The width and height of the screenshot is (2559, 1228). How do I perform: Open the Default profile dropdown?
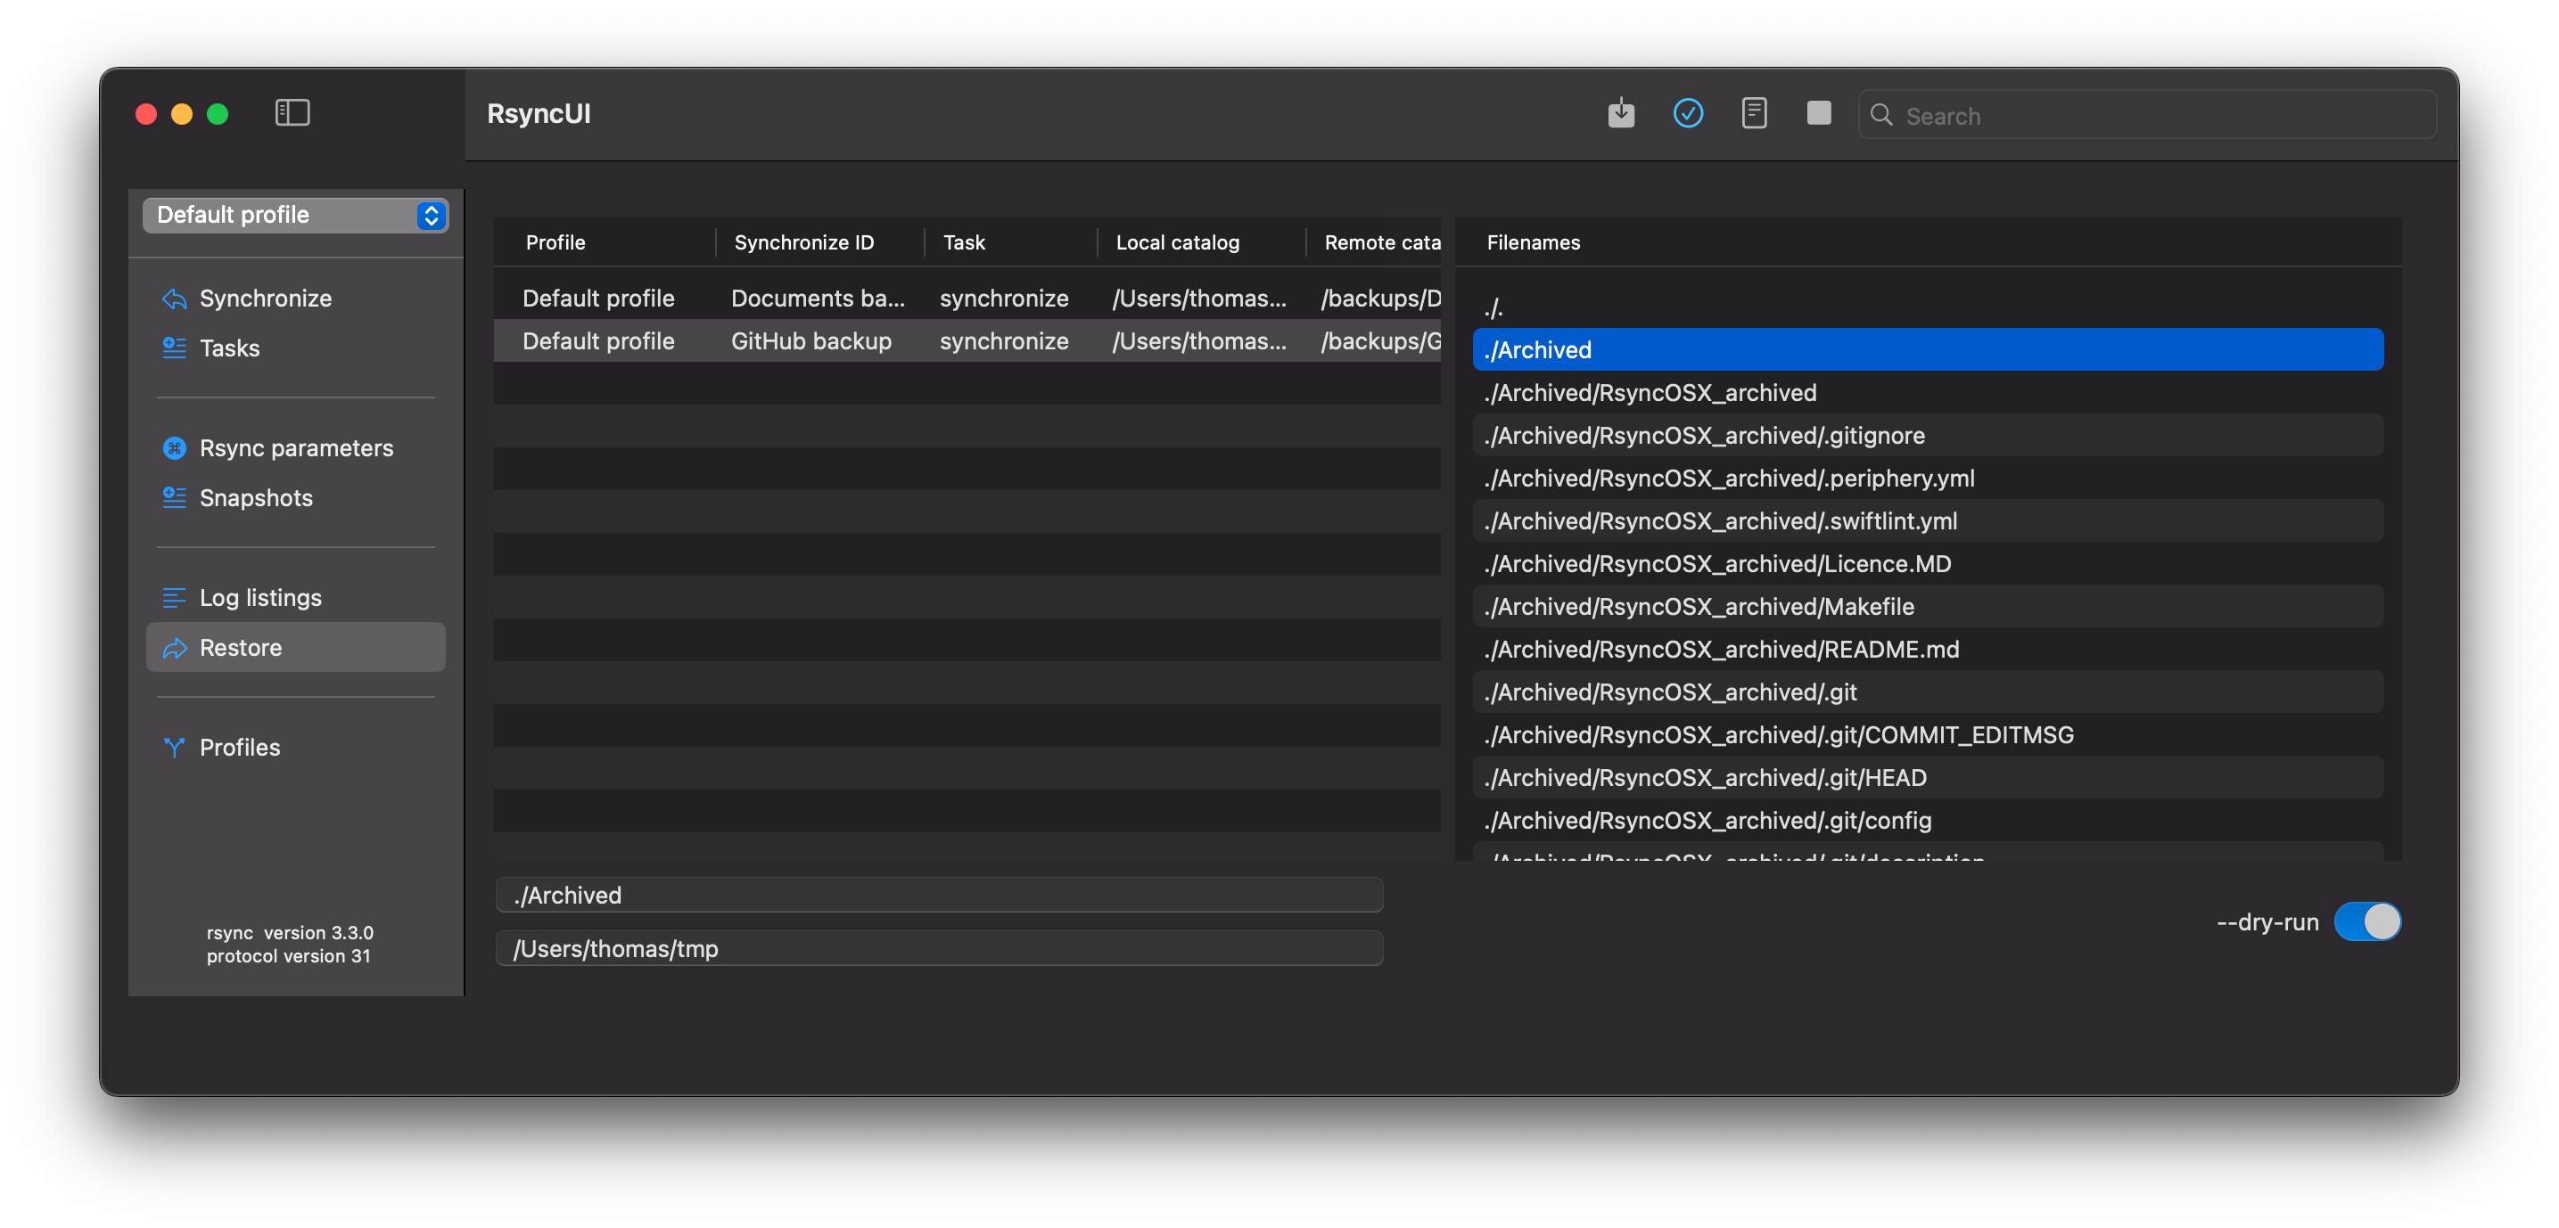[295, 215]
